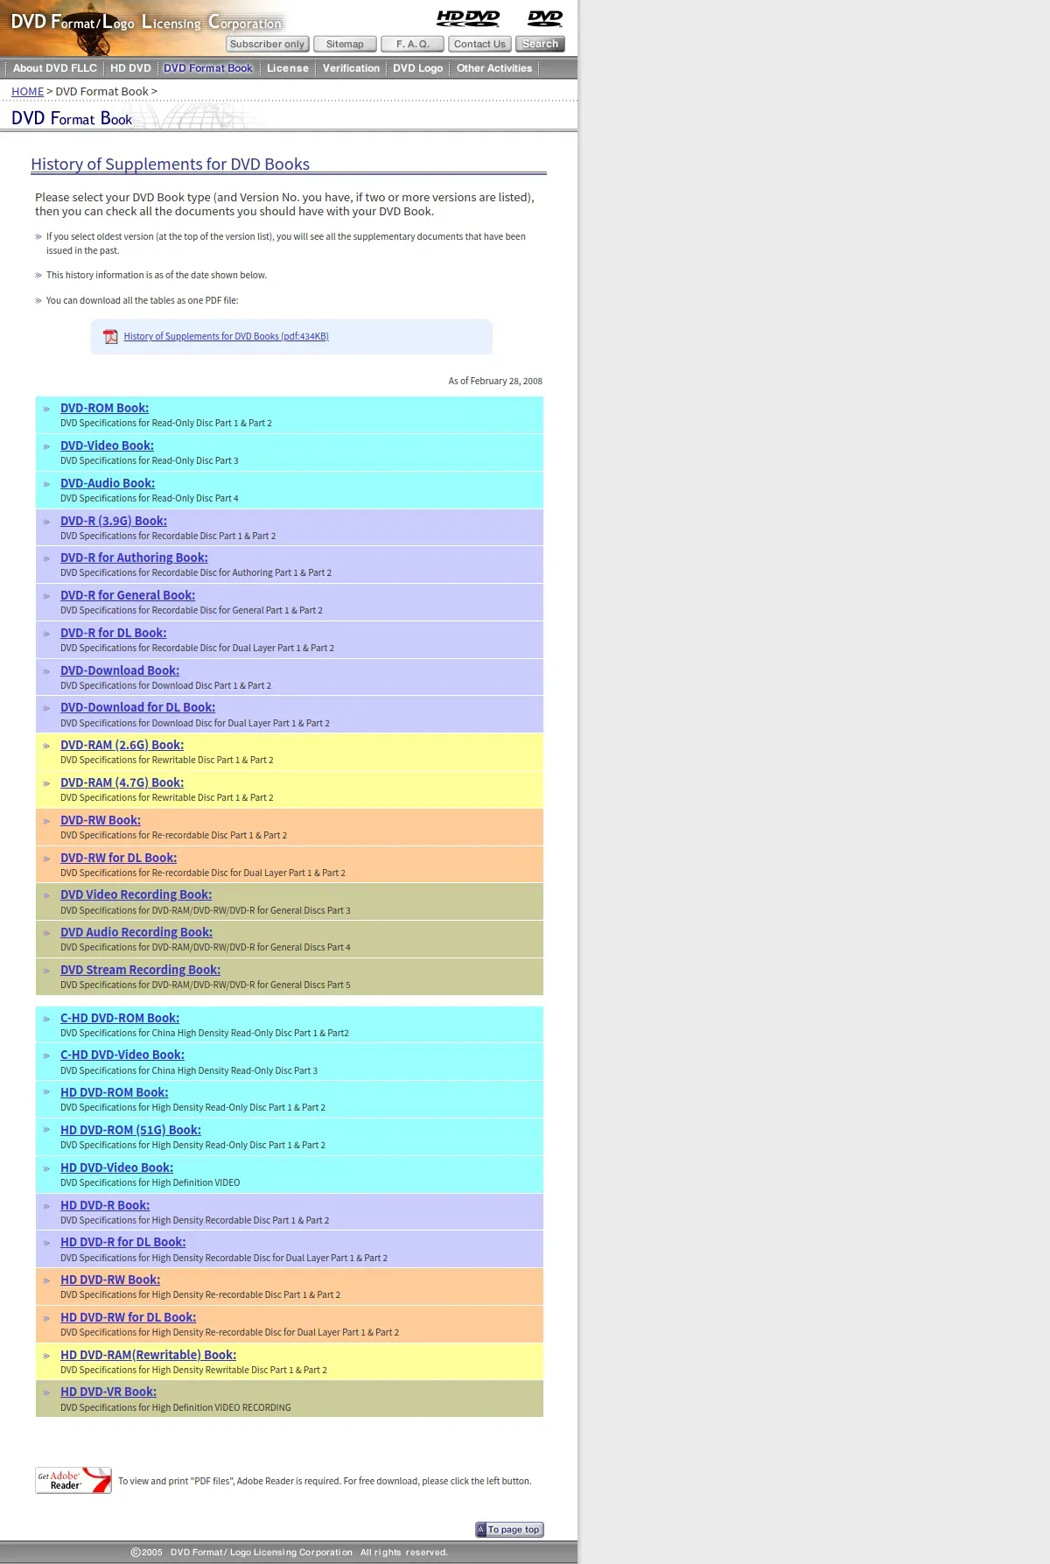Image resolution: width=1050 pixels, height=1564 pixels.
Task: Open DVD-R (3.9G) Book link
Action: 114,521
